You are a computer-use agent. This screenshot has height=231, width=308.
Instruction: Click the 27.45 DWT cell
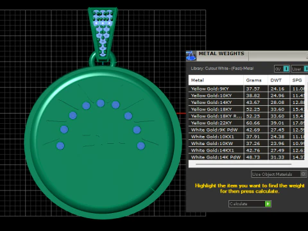pyautogui.click(x=278, y=130)
